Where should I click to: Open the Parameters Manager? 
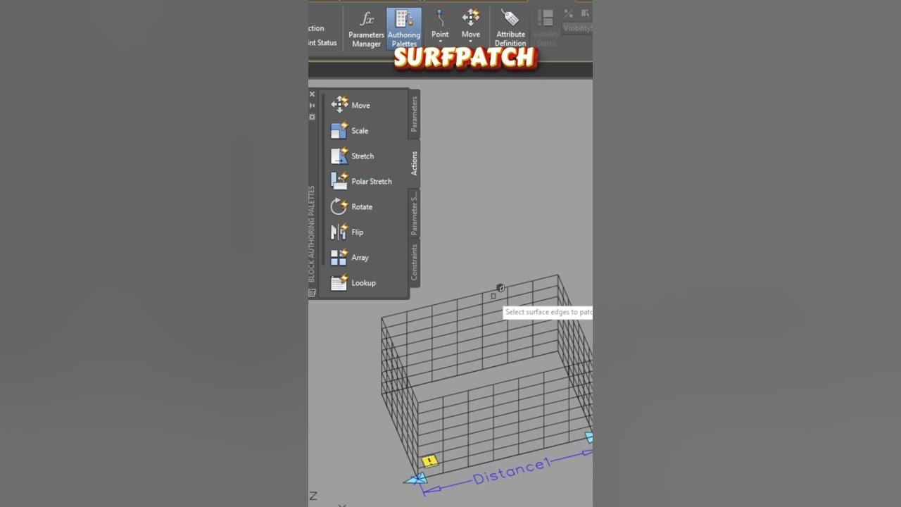(366, 29)
